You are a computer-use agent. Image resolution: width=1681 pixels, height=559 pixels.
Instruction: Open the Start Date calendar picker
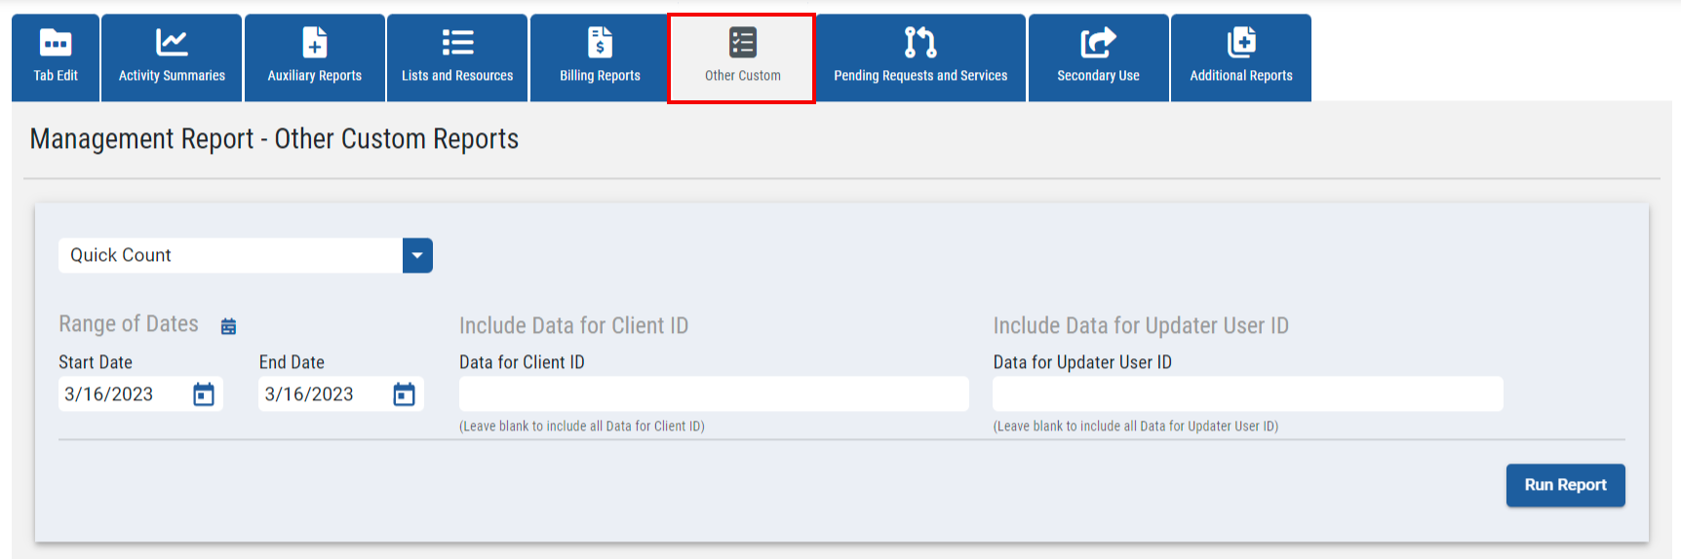[x=204, y=394]
